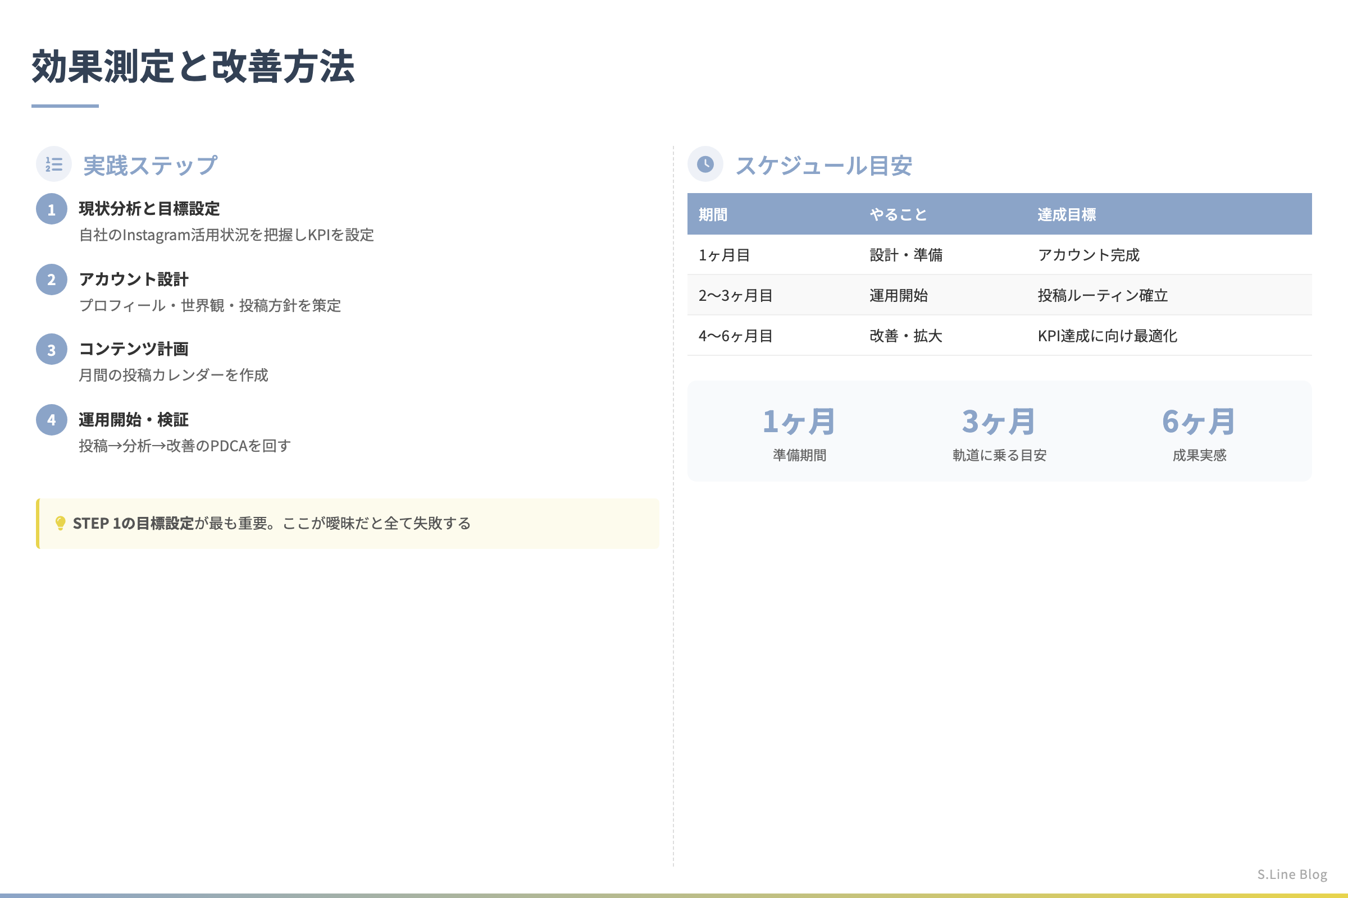Click the step title アカウント設計
1348x898 pixels.
pyautogui.click(x=134, y=280)
